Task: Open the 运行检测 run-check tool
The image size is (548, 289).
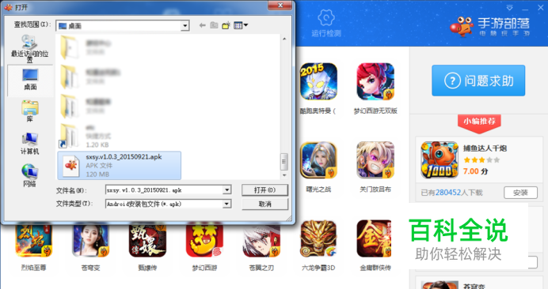Action: coord(326,23)
